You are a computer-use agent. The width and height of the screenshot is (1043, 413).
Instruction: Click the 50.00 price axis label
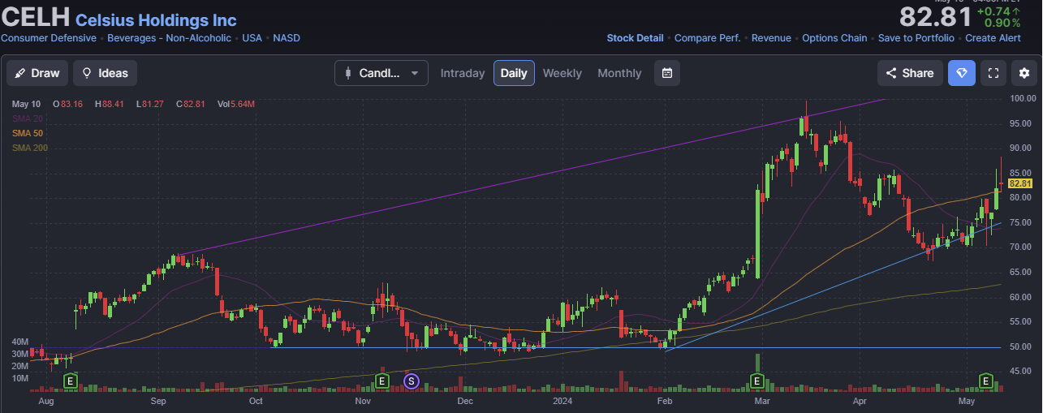[1021, 347]
